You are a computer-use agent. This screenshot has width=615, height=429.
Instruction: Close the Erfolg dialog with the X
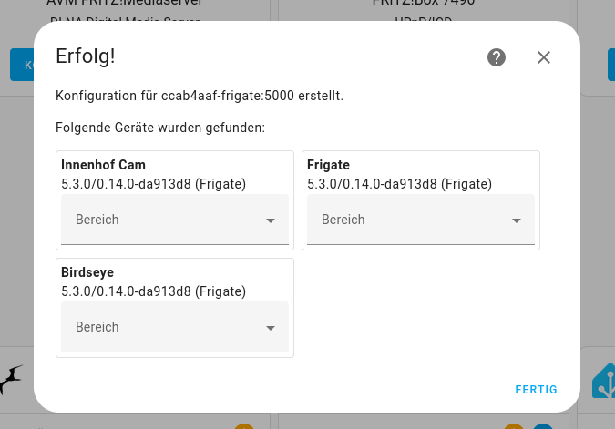click(544, 57)
